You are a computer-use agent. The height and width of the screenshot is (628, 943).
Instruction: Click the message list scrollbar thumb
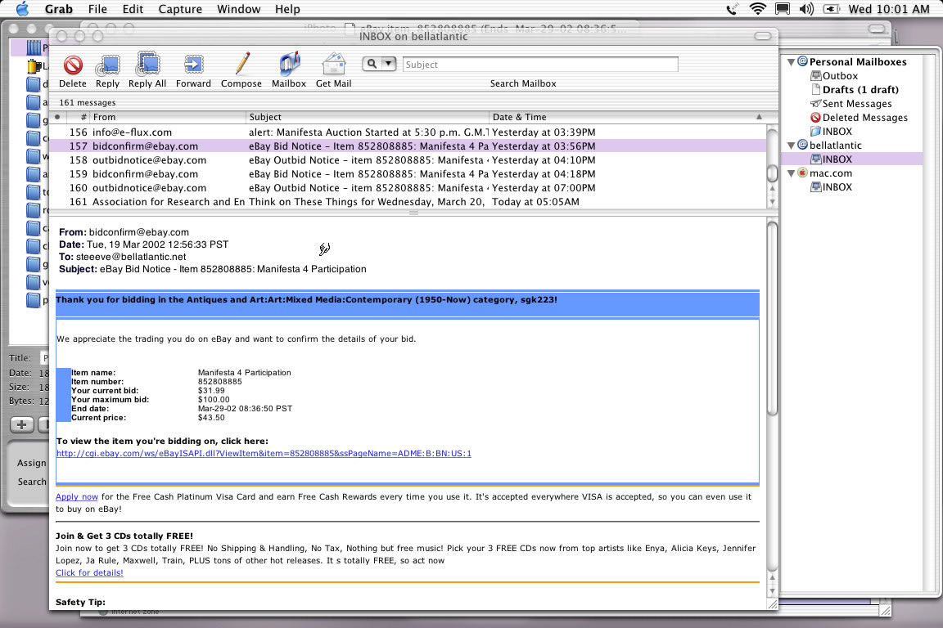pos(772,173)
